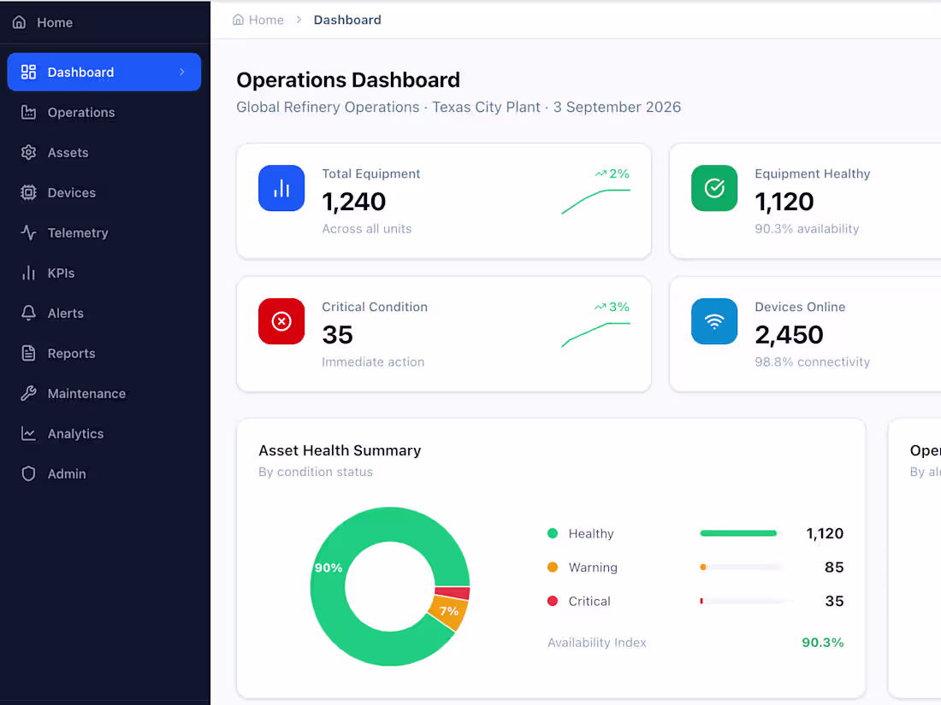Navigate to Maintenance

(104, 393)
